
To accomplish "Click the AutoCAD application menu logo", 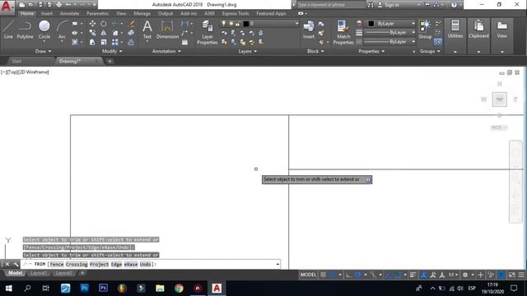I will click(x=7, y=7).
